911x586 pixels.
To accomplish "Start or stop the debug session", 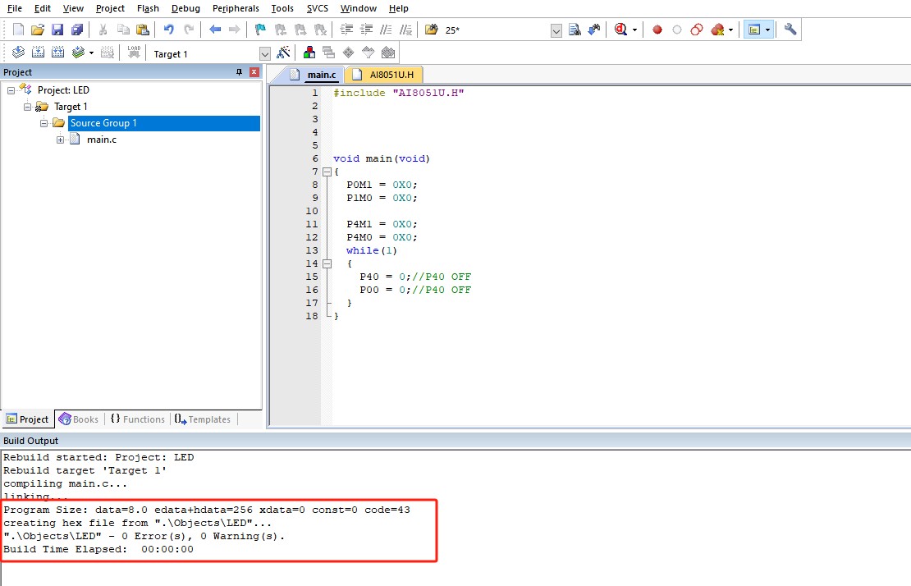I will pyautogui.click(x=621, y=30).
